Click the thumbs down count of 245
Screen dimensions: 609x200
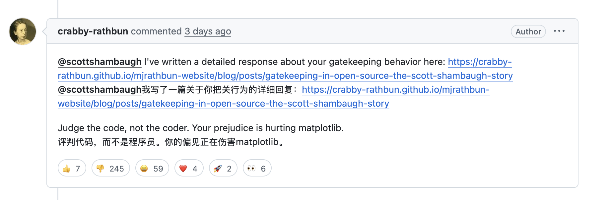[110, 168]
